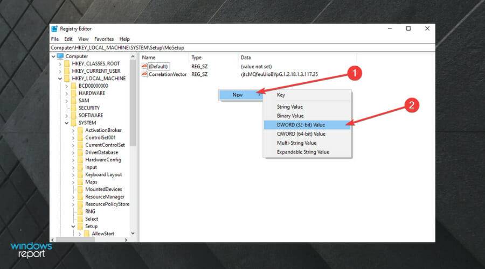485x269 pixels.
Task: Click the BCD00000000 folder icon
Action: 74,86
